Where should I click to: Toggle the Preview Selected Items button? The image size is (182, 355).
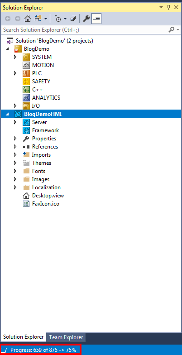[x=96, y=19]
